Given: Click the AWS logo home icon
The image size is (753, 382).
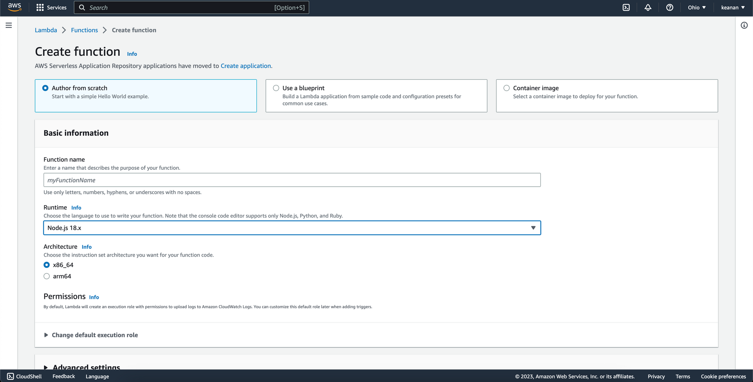Looking at the screenshot, I should [15, 7].
